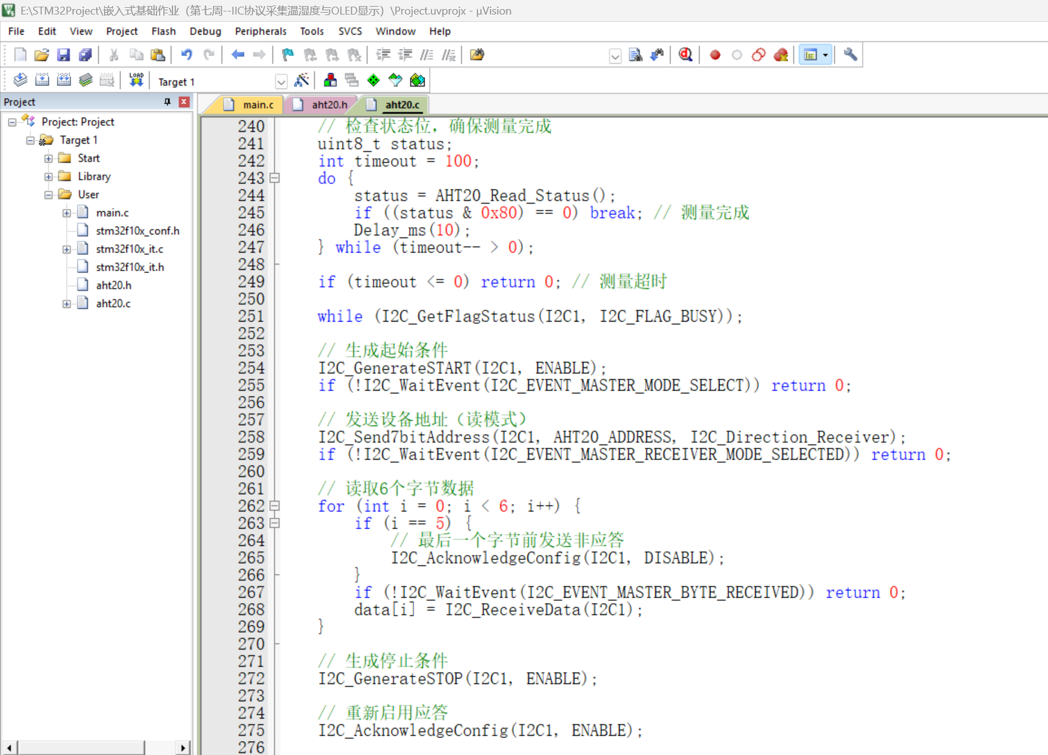Open the window layout dropdown arrow
Viewport: 1048px width, 755px height.
pos(825,55)
